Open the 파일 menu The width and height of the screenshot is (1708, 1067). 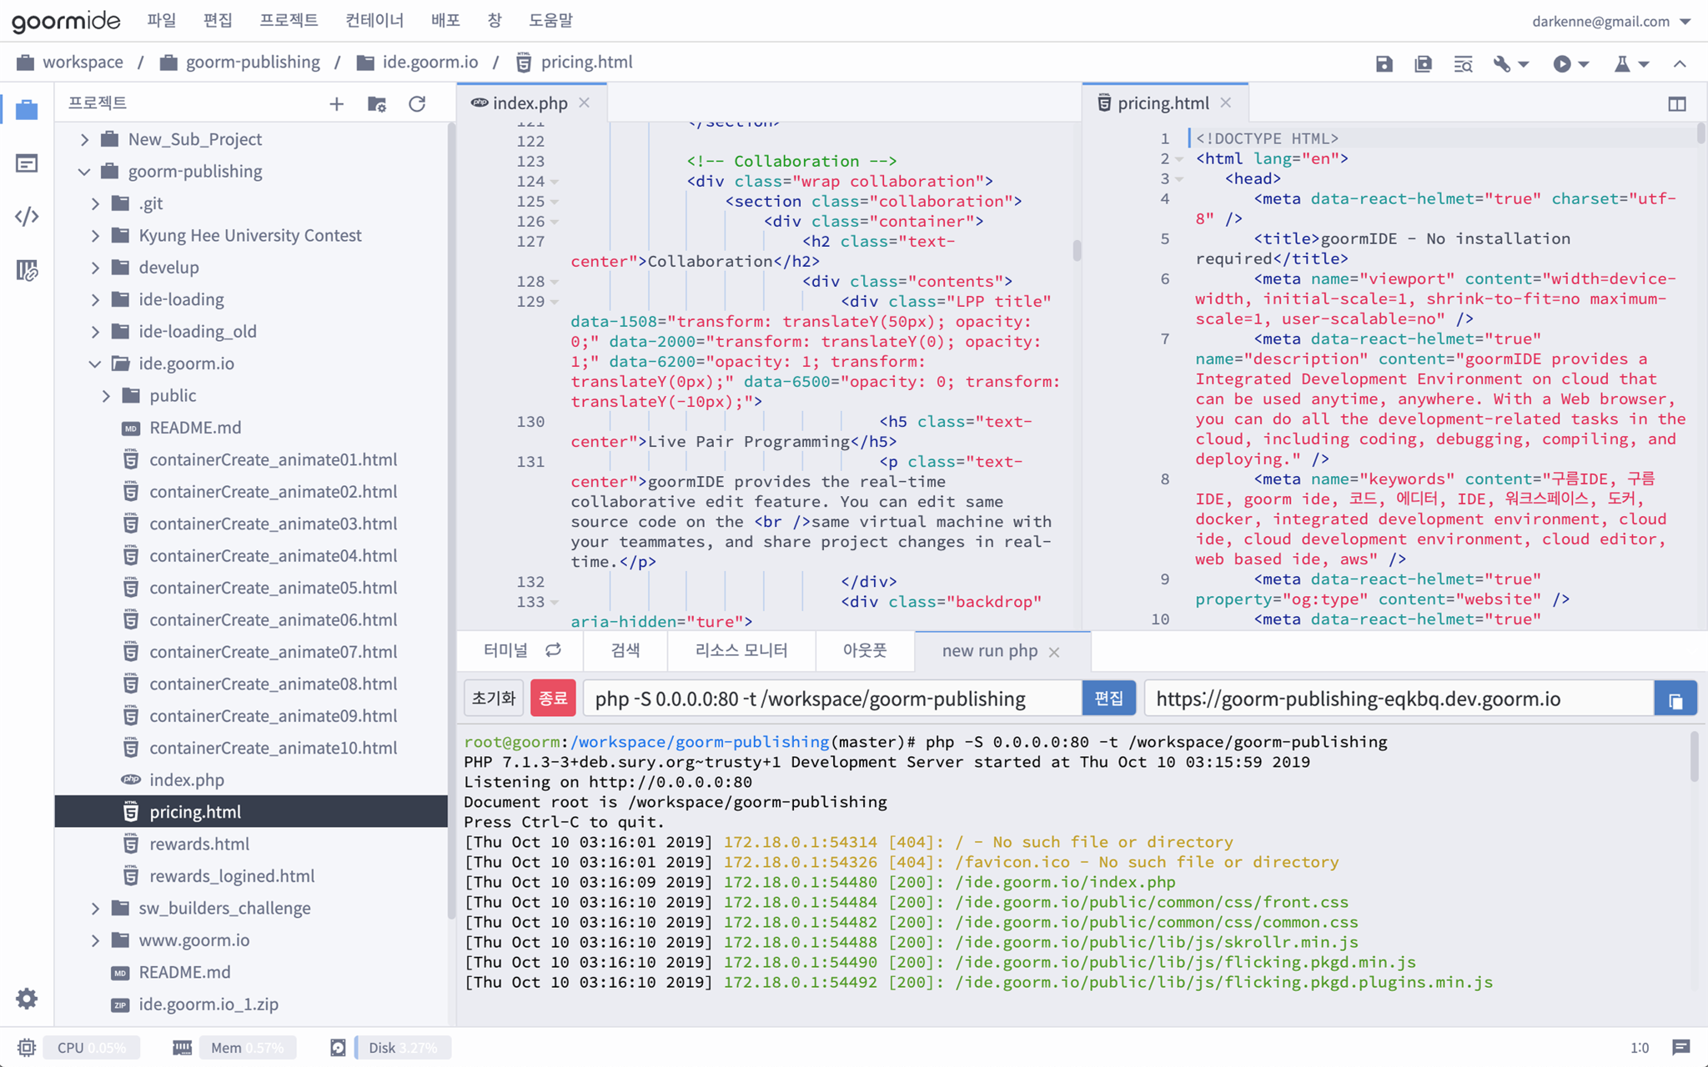click(161, 20)
